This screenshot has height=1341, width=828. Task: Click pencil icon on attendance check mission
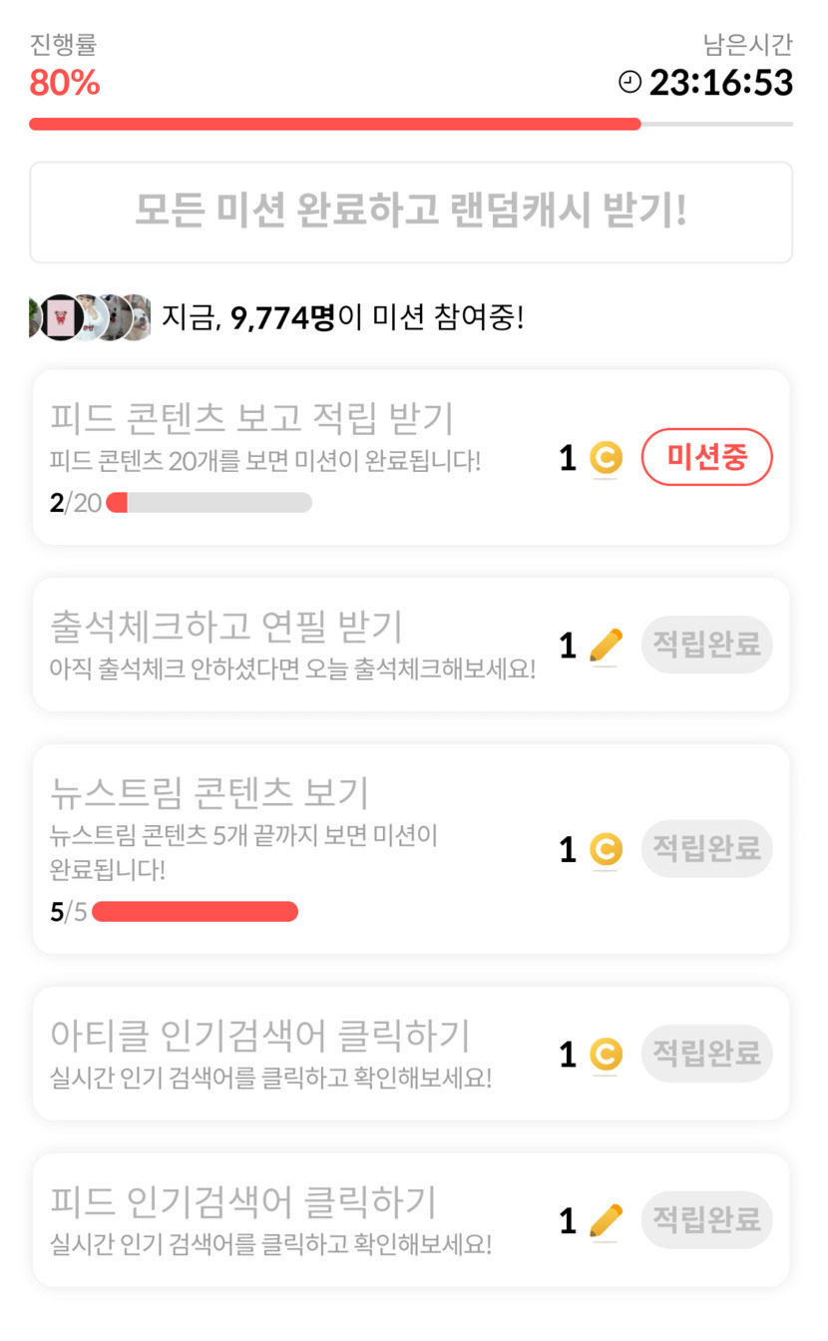pos(606,646)
